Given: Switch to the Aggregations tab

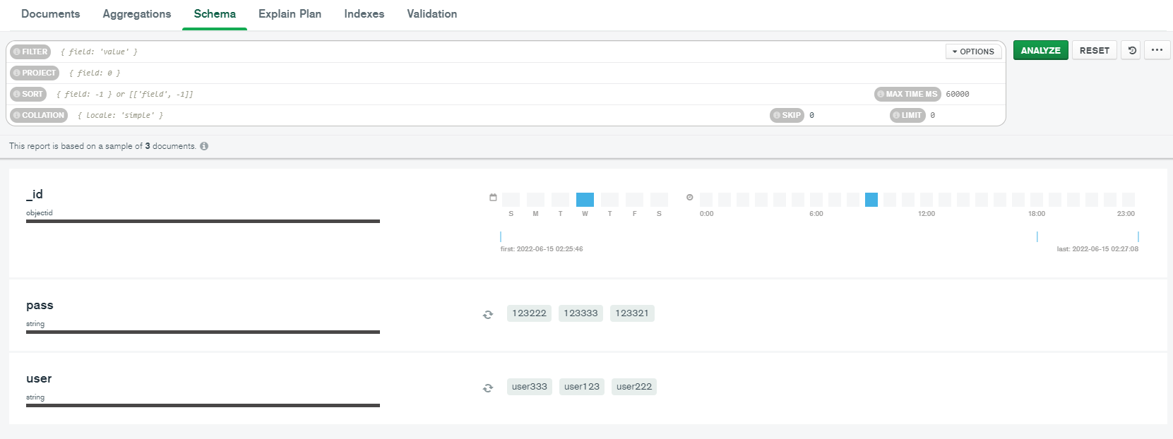Looking at the screenshot, I should [137, 14].
